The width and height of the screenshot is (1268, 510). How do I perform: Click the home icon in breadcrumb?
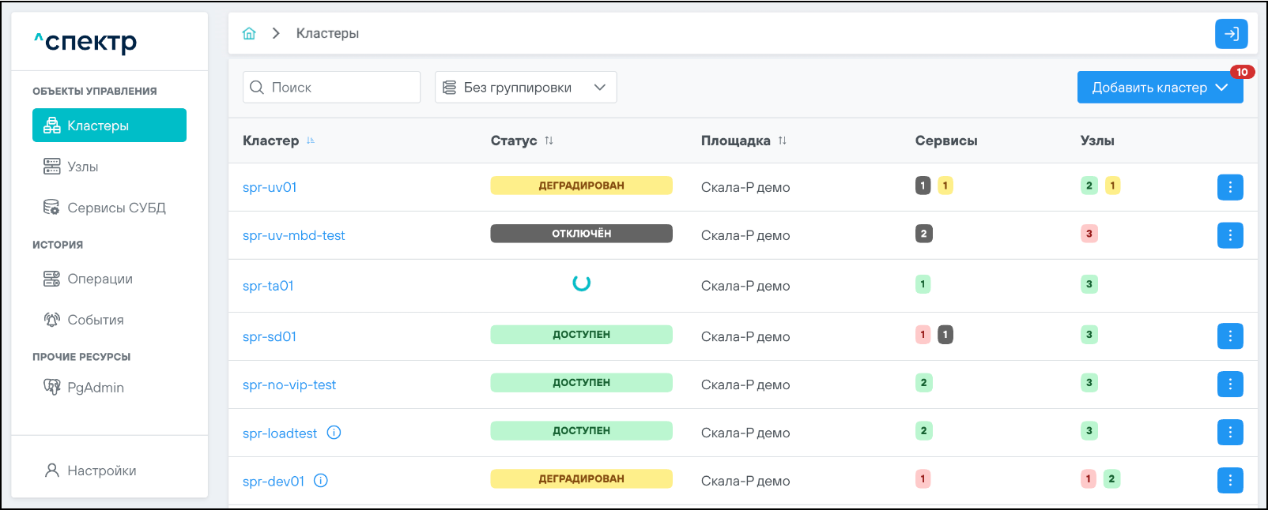249,33
